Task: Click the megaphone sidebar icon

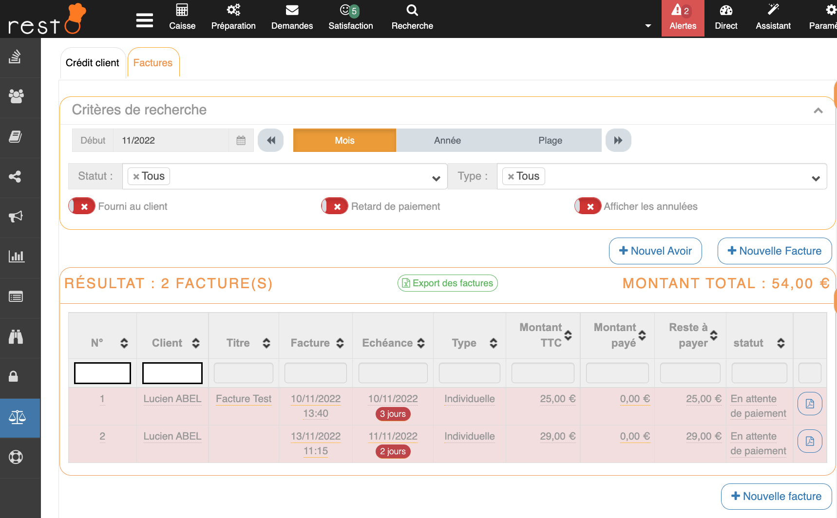Action: click(x=16, y=217)
